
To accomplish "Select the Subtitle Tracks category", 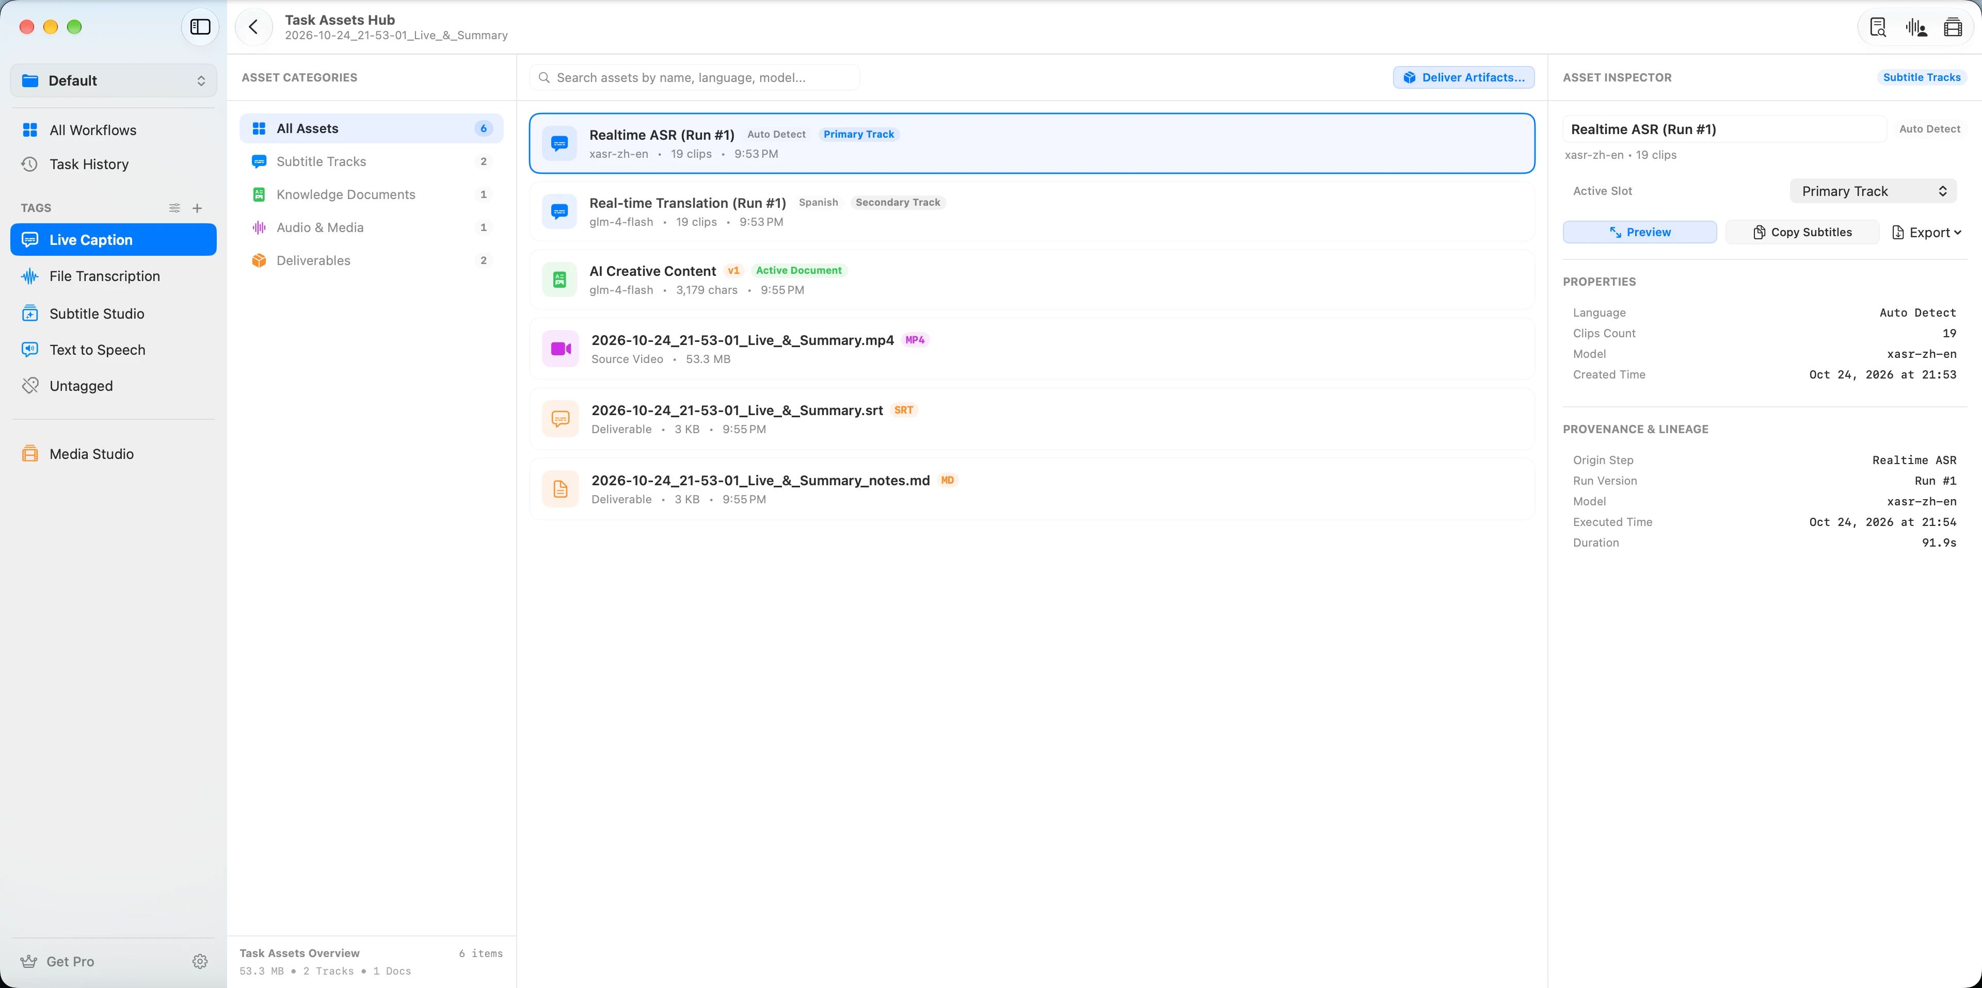I will [x=372, y=161].
